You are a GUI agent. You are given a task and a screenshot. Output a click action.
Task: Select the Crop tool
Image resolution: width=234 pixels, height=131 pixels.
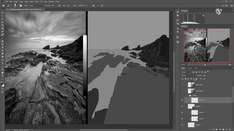(x=3, y=25)
